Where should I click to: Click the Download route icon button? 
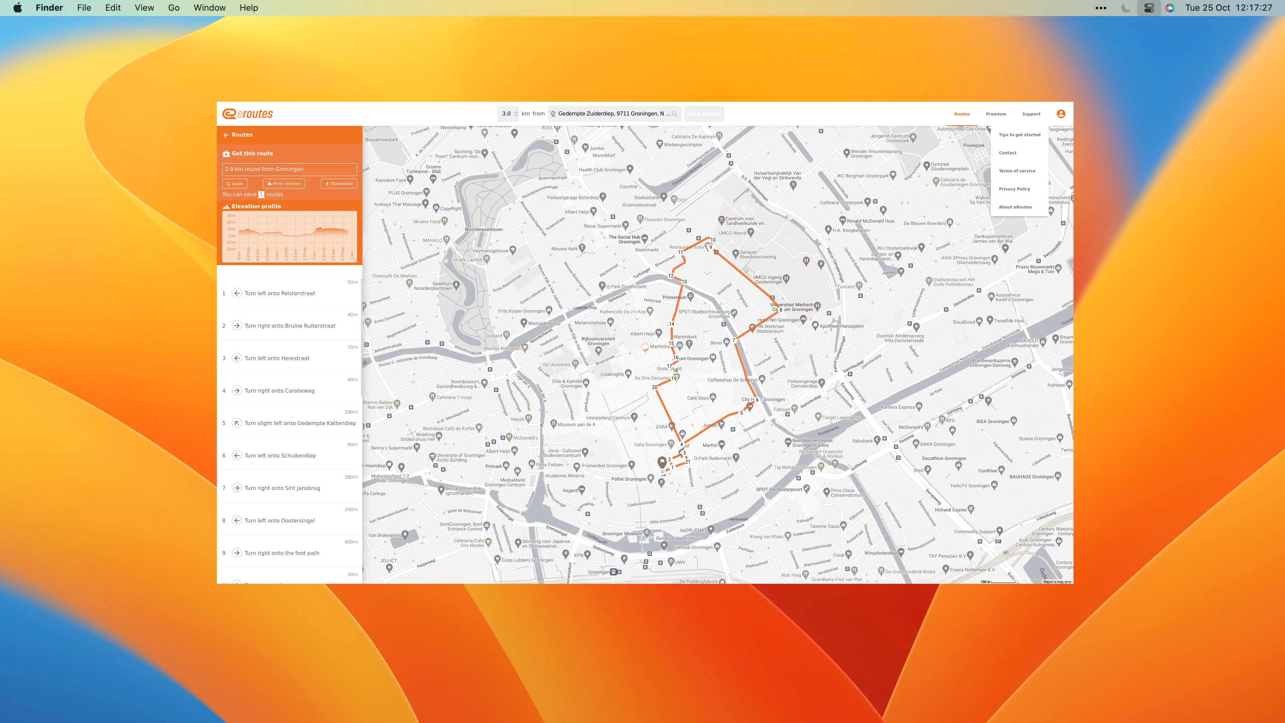(338, 184)
